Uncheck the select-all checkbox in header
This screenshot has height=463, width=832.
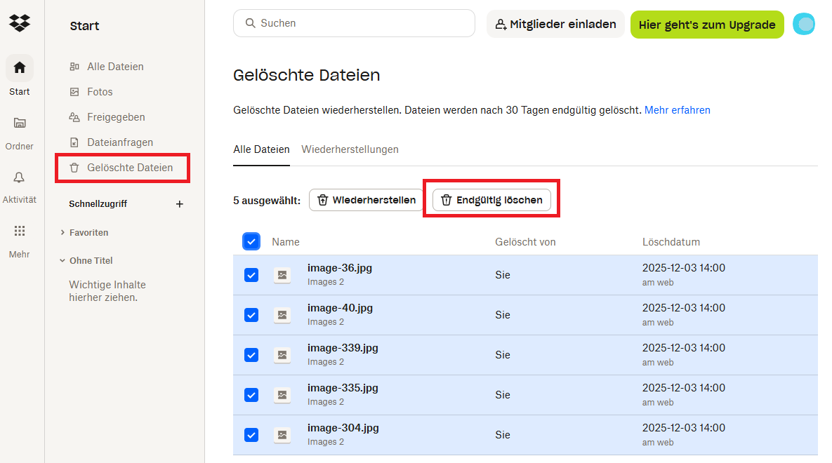pyautogui.click(x=251, y=241)
